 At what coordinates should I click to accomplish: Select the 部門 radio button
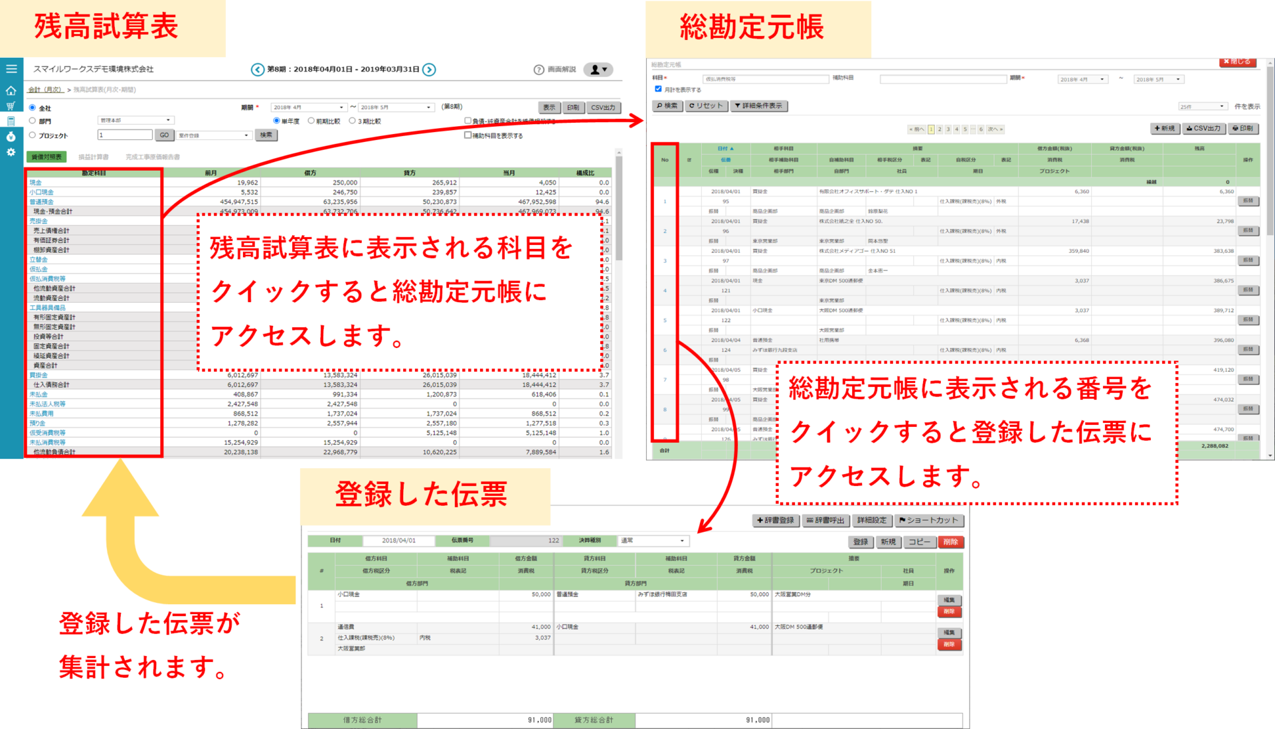[x=32, y=121]
